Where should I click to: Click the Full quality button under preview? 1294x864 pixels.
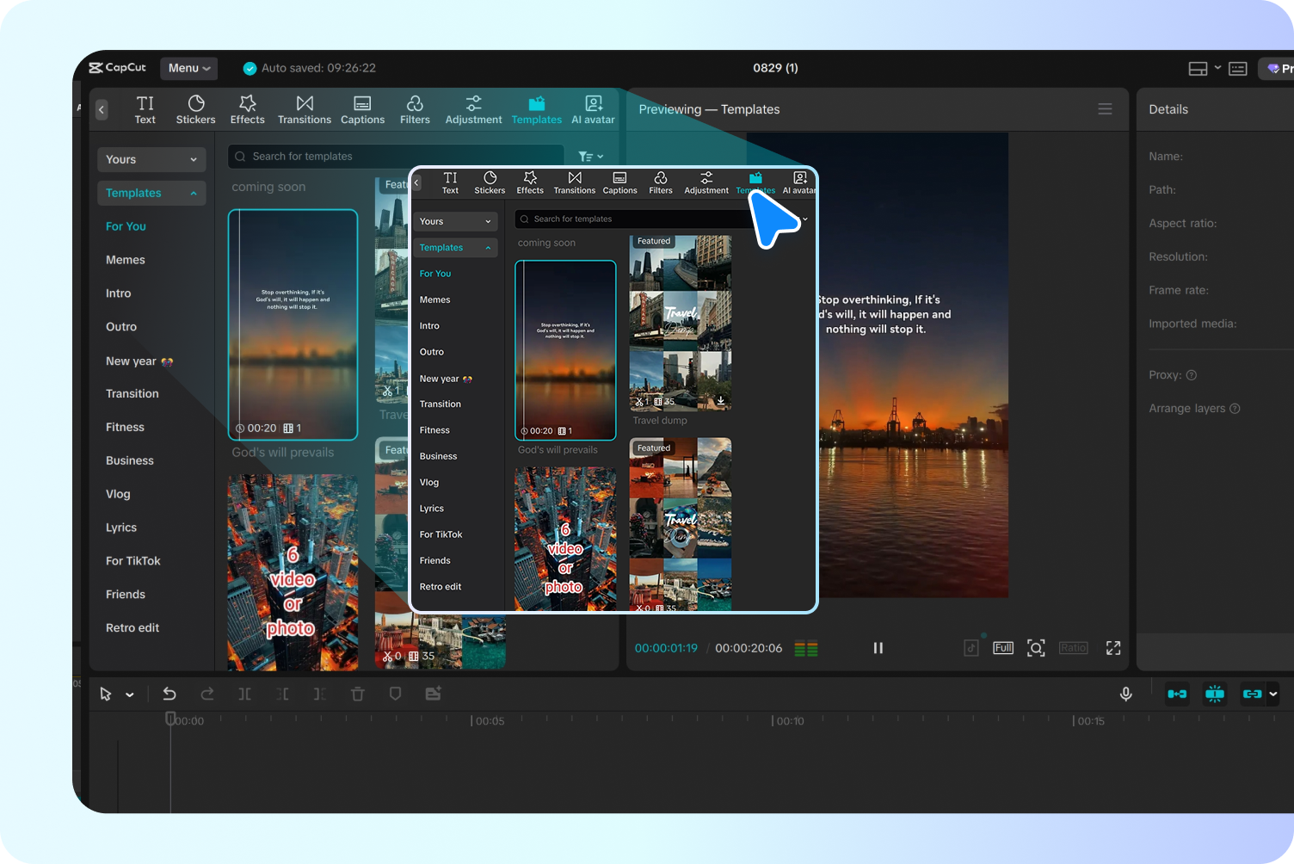(x=1002, y=648)
